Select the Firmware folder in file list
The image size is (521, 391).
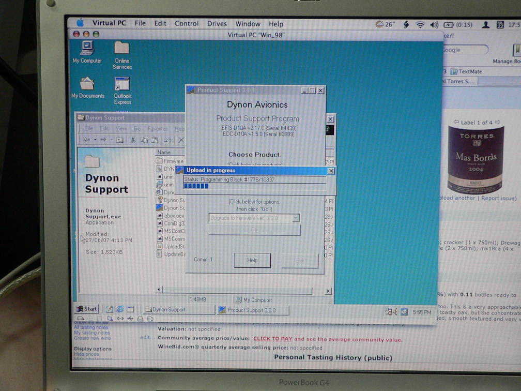tap(170, 161)
